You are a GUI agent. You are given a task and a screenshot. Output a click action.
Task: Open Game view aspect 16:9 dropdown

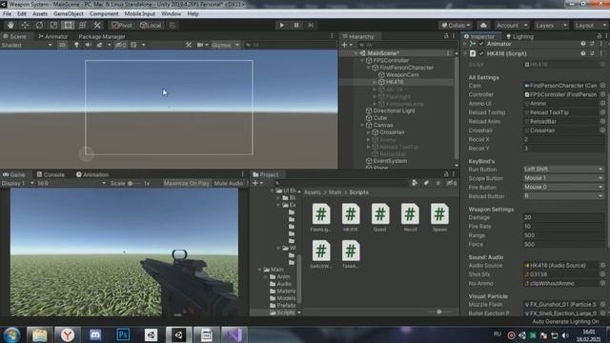[71, 183]
